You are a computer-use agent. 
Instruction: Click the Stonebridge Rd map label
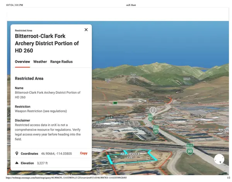[157, 100]
